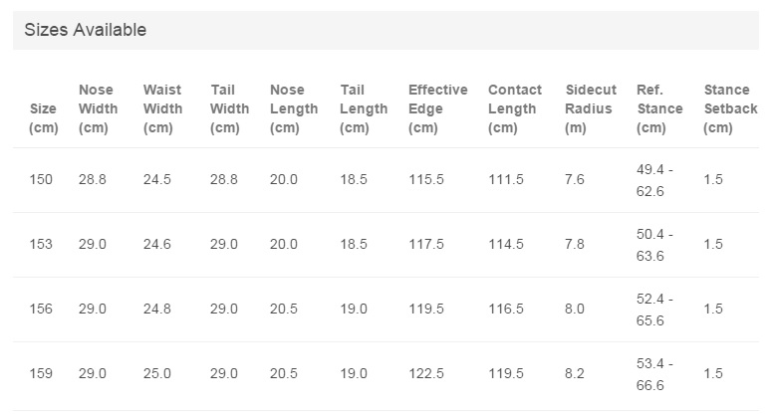
Task: Click the 159 size row label
Action: click(x=41, y=373)
